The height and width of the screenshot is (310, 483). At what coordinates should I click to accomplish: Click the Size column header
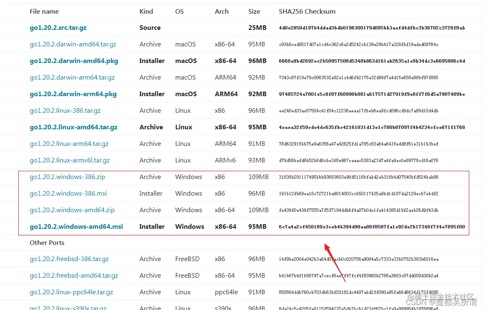click(x=254, y=12)
